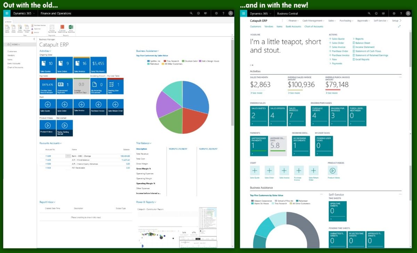Viewport: 417px width, 253px height.
Task: Click the Process Payments ribbon icon
Action: [52, 29]
